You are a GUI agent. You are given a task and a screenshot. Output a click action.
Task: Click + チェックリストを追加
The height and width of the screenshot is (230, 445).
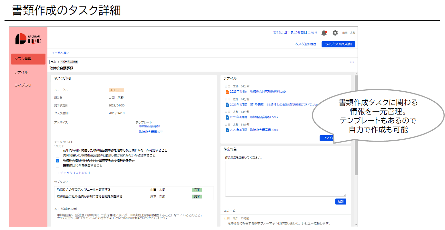[x=74, y=173]
